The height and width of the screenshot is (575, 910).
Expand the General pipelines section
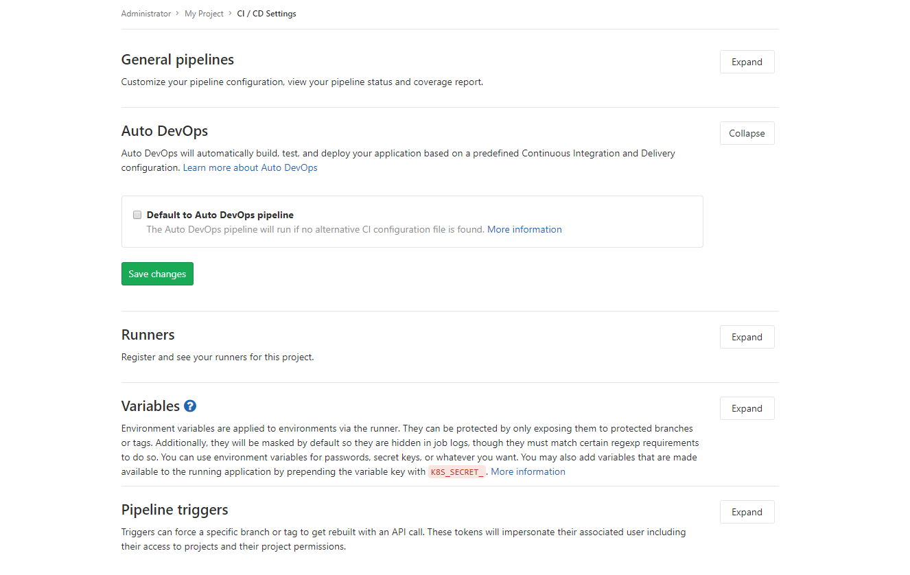click(747, 61)
